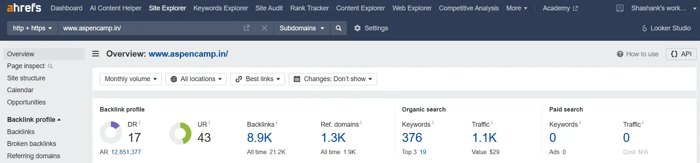The height and width of the screenshot is (163, 700).
Task: Open Referring domains in sidebar
Action: pyautogui.click(x=33, y=156)
